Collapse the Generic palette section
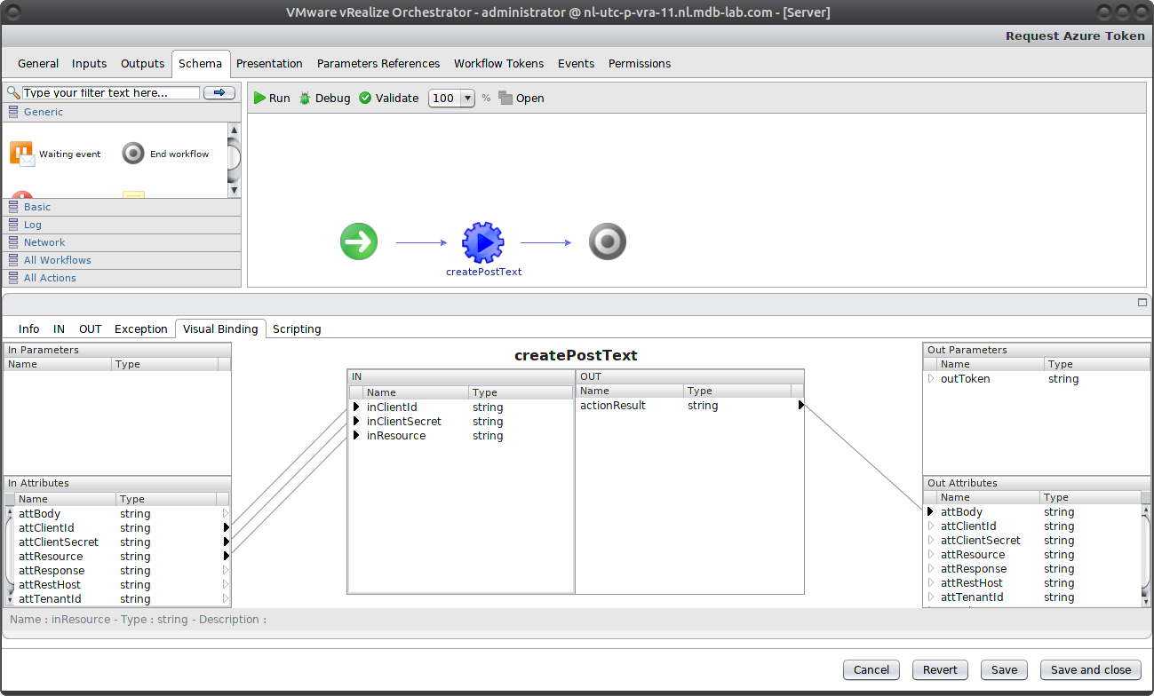1154x696 pixels. pyautogui.click(x=44, y=111)
